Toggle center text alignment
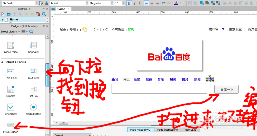 [152, 3]
